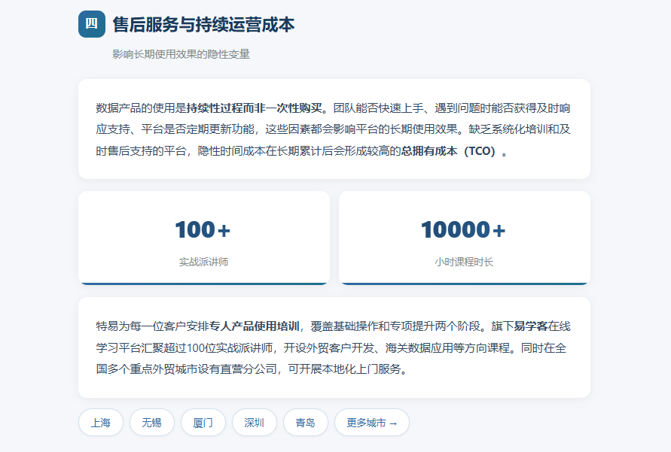Select the 青岛 city tag
Screen dimensions: 671x452
306,423
